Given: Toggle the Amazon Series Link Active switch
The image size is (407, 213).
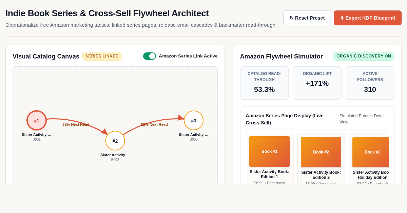Looking at the screenshot, I should point(150,56).
